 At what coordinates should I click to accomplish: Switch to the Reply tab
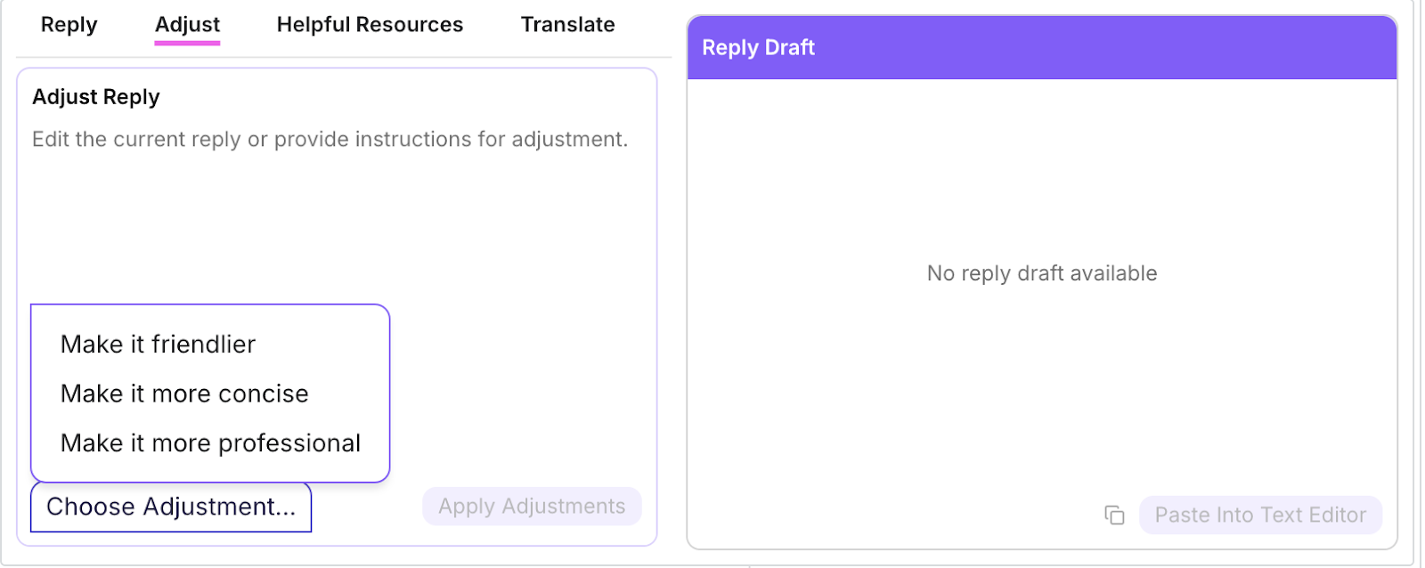tap(69, 25)
